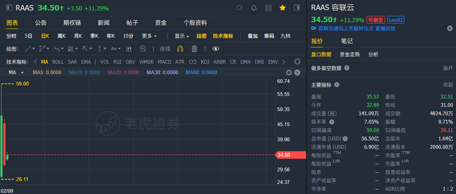456x194 pixels.
Task: Refresh the RAAS quote data
Action: click(x=240, y=8)
